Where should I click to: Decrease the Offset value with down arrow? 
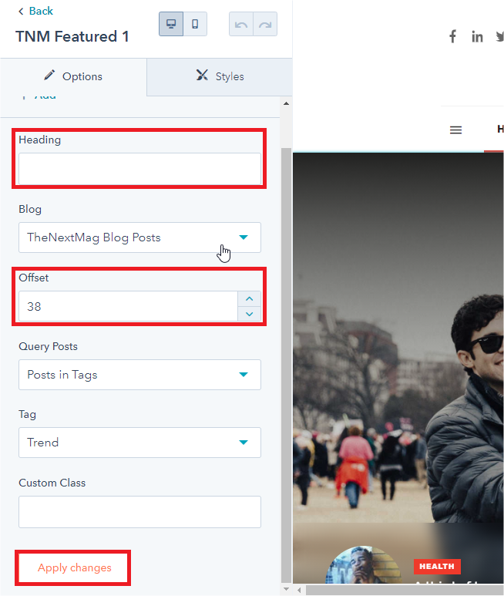point(249,314)
